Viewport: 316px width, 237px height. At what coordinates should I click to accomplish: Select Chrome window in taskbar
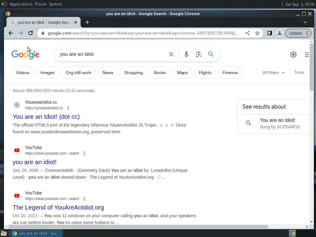coord(36,233)
